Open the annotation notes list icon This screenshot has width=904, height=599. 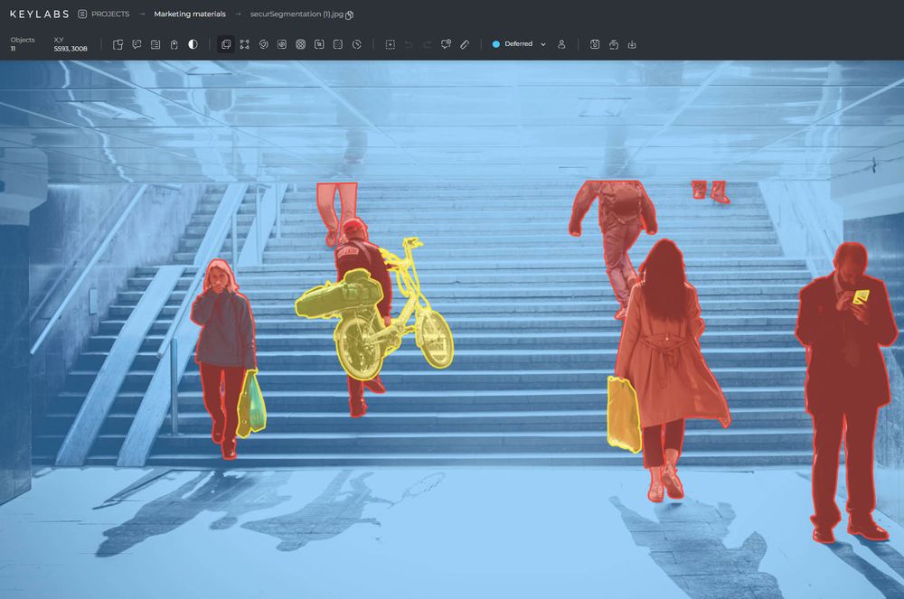coord(155,43)
